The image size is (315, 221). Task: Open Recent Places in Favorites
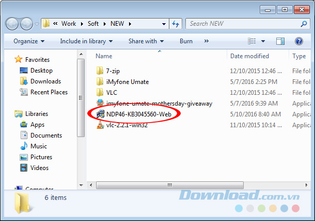pyautogui.click(x=49, y=92)
